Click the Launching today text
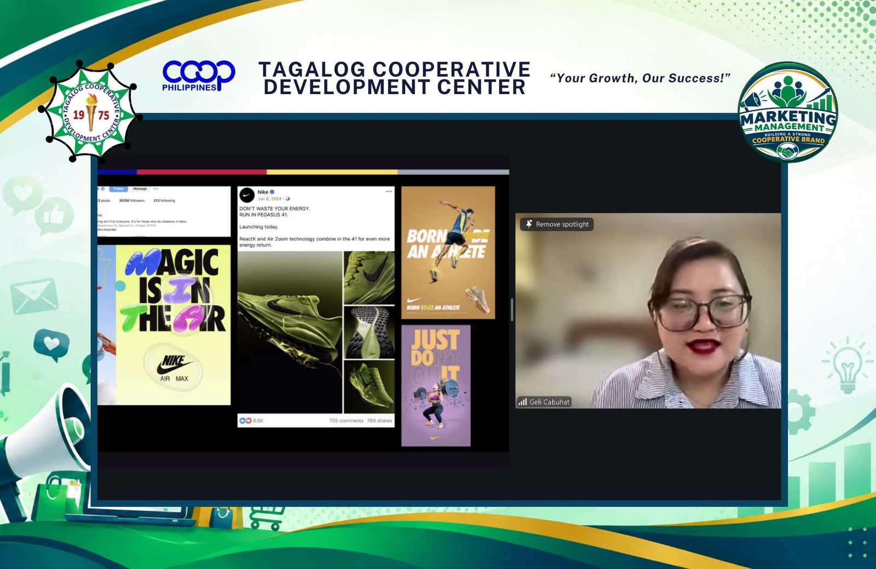 (259, 227)
